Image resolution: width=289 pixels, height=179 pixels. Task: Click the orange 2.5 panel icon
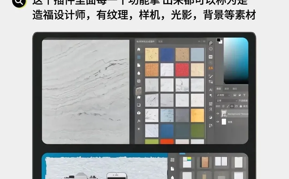(211, 68)
